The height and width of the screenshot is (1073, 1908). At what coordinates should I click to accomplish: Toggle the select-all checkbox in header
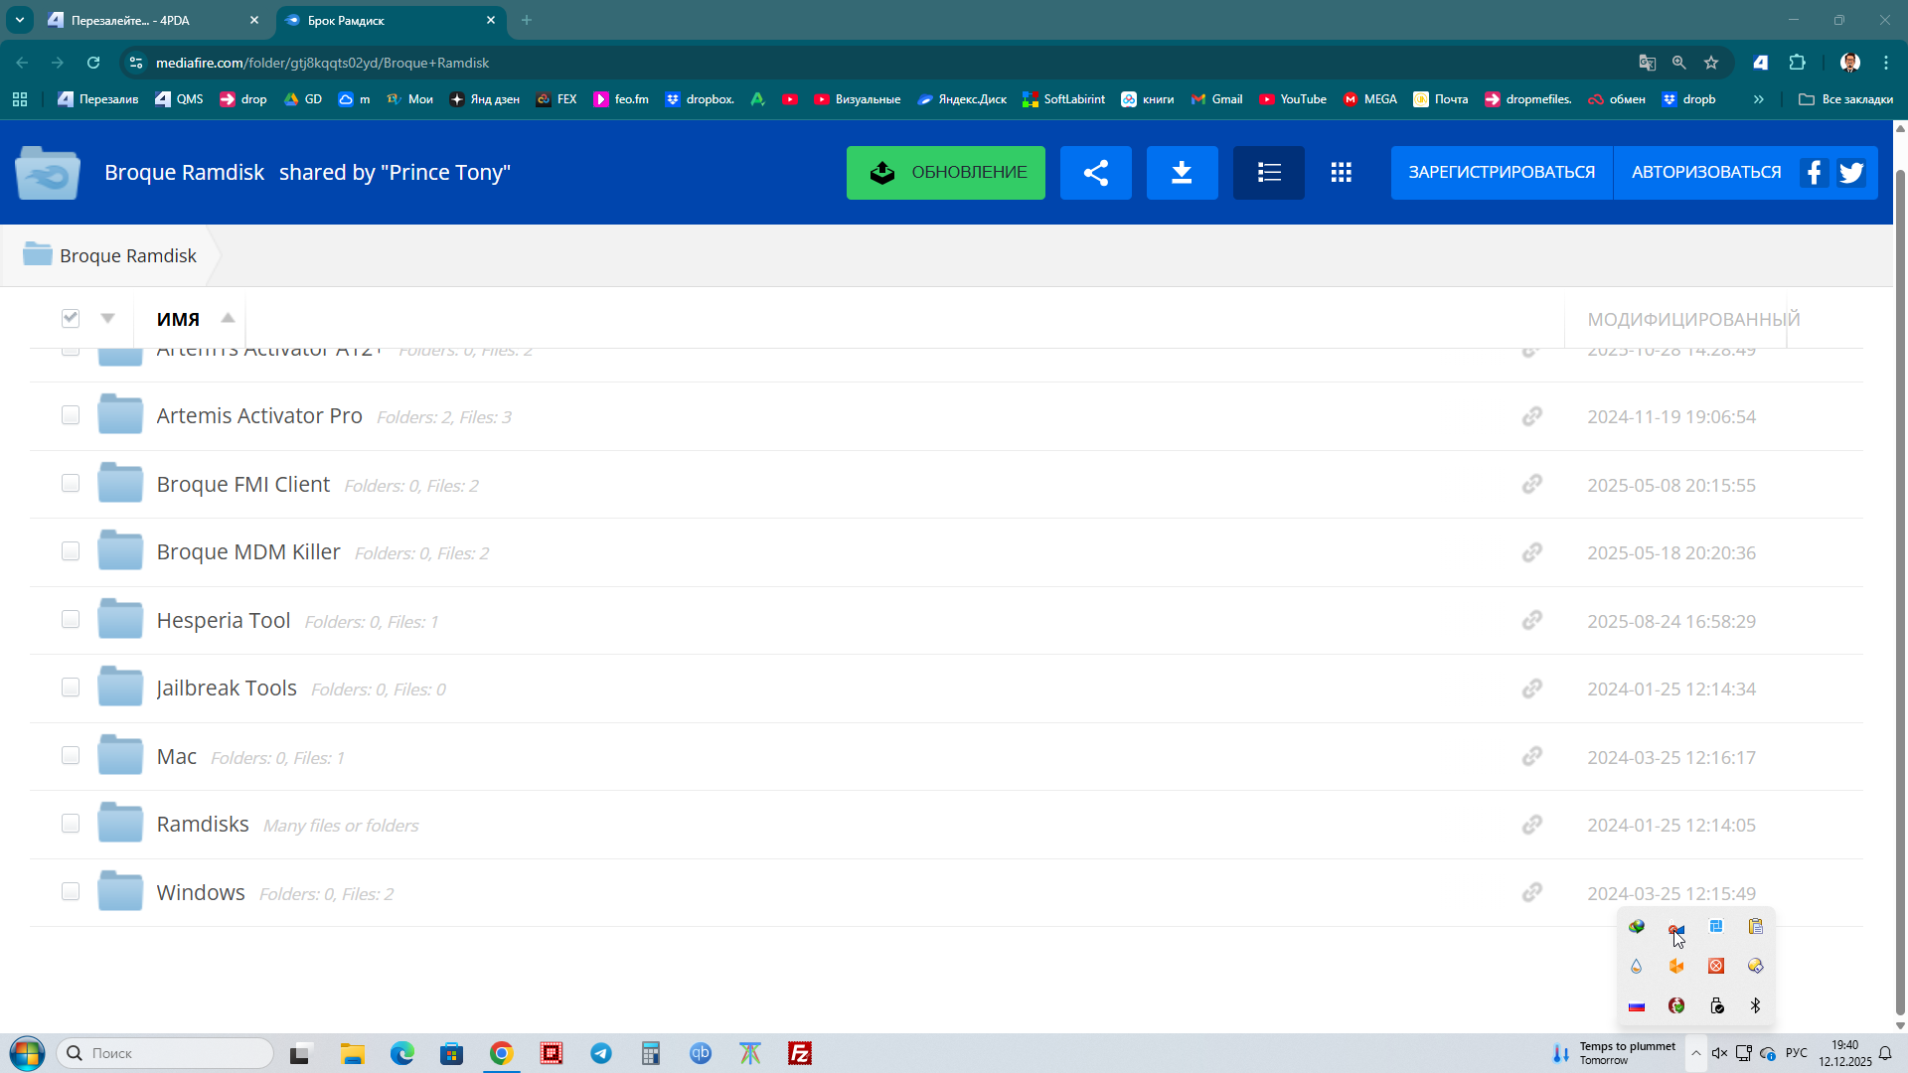pos(71,318)
